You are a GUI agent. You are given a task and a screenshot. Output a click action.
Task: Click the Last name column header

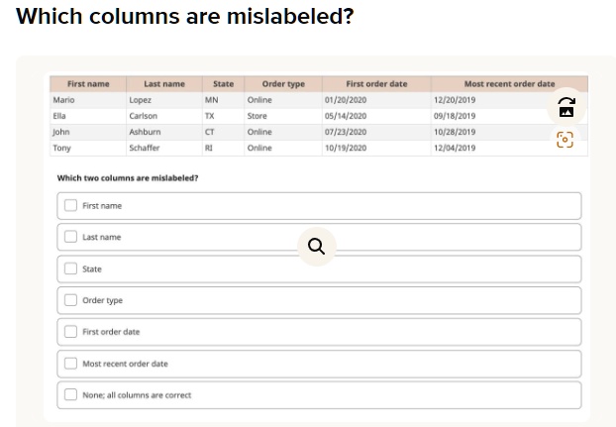tap(164, 84)
